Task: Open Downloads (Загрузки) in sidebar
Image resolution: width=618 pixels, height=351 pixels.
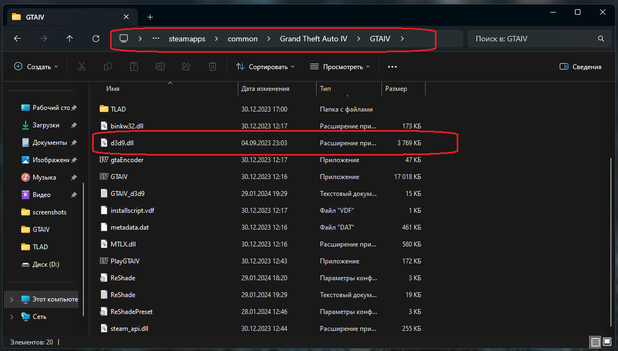Action: 46,125
